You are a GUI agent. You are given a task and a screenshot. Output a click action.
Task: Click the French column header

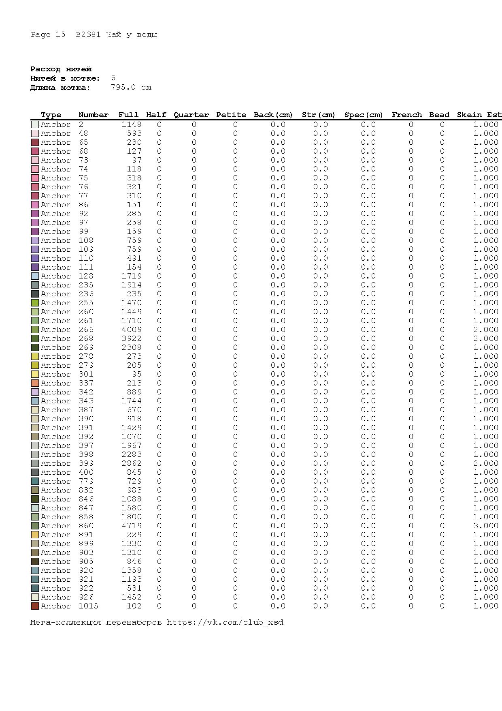tap(407, 115)
